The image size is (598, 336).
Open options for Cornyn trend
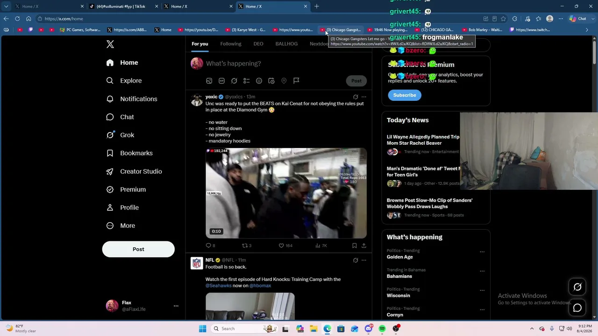[x=482, y=309]
